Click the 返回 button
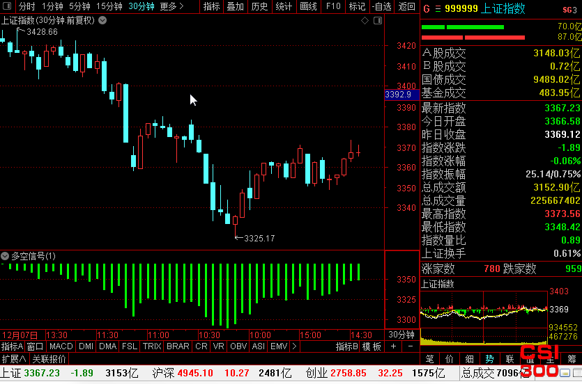 406,6
